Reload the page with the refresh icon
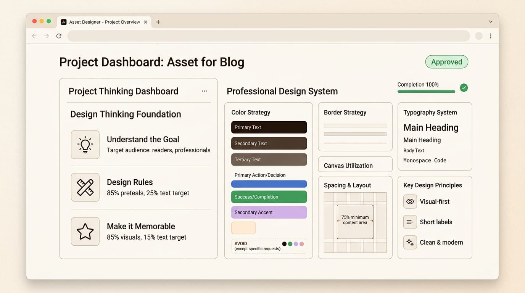 tap(59, 36)
